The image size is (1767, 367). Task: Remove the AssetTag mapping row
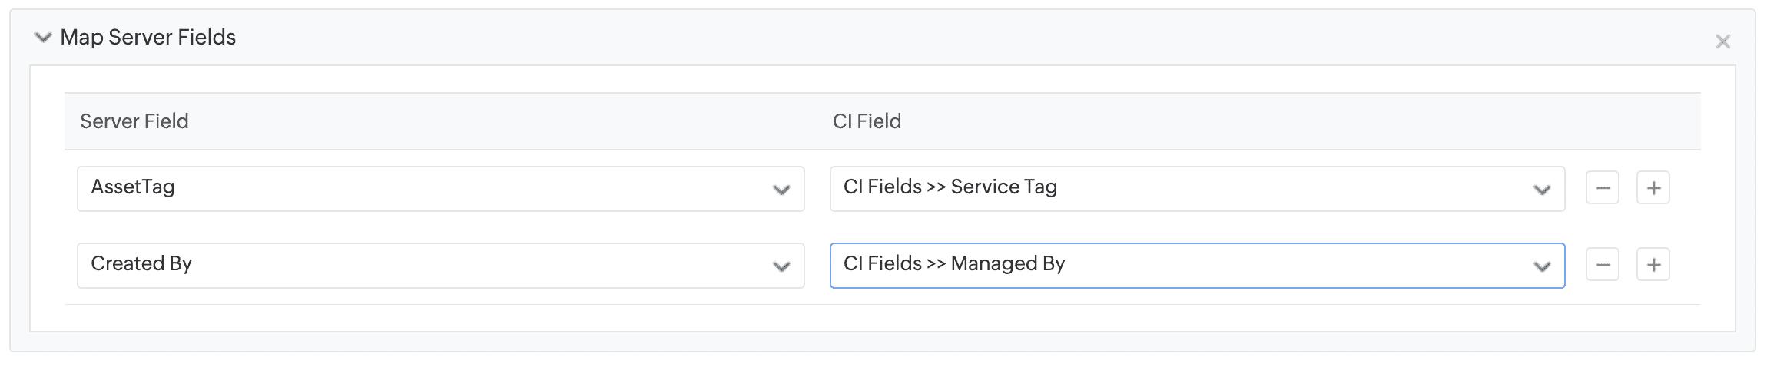(1602, 188)
